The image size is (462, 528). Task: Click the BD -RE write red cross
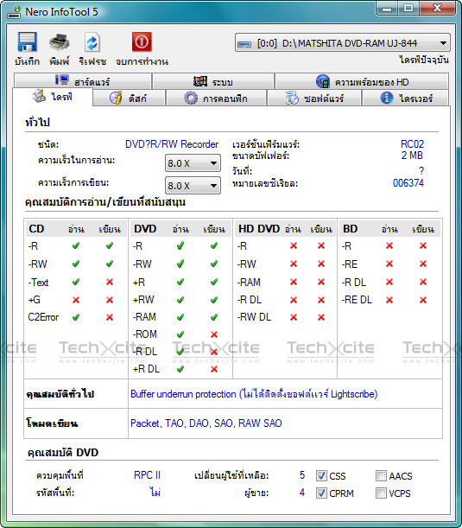click(x=423, y=264)
